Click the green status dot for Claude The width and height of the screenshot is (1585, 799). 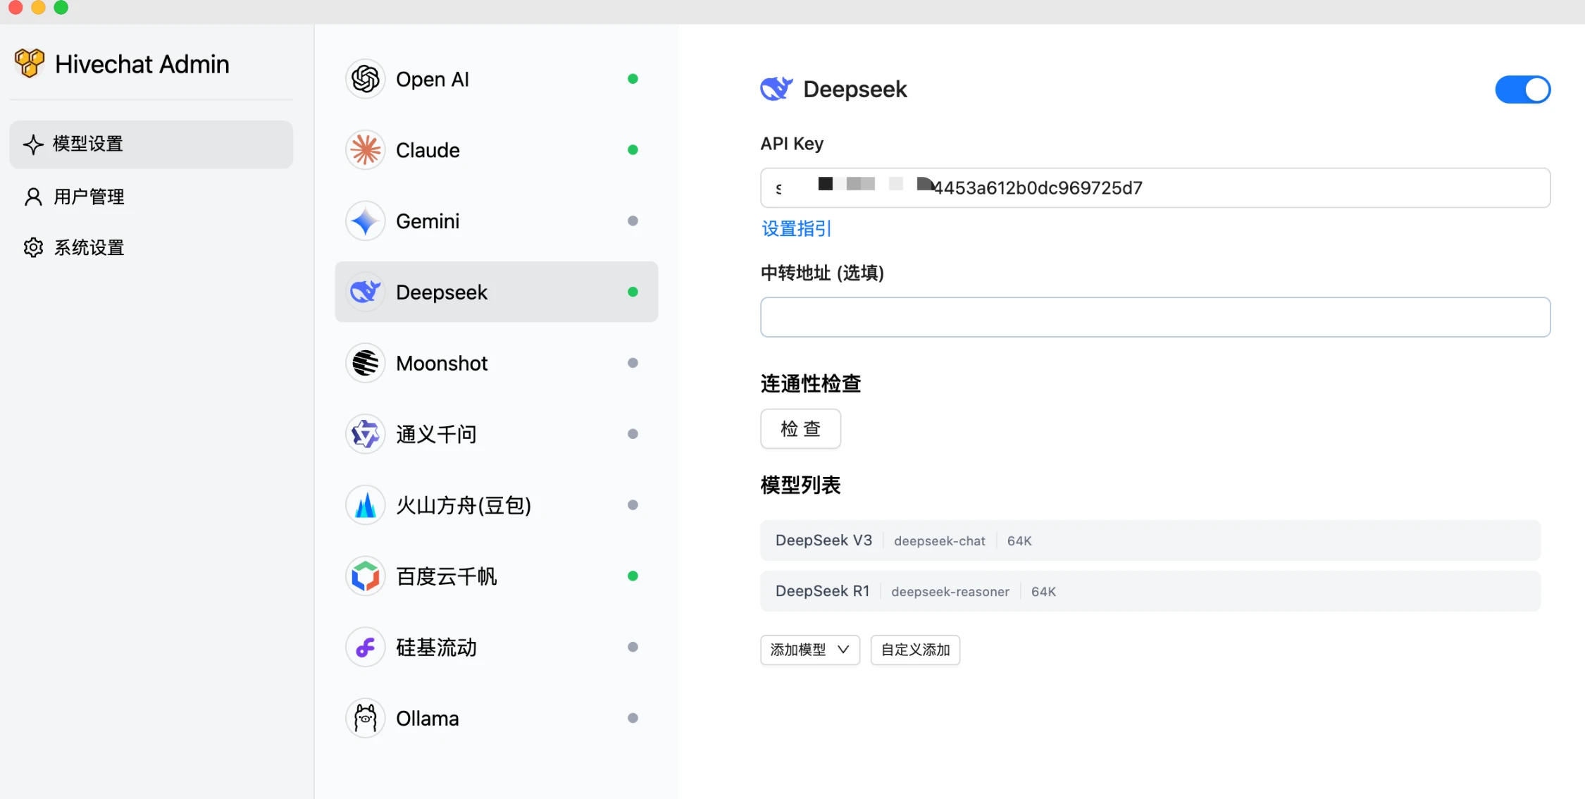tap(633, 150)
